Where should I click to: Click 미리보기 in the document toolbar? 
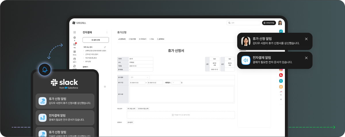(x=143, y=39)
